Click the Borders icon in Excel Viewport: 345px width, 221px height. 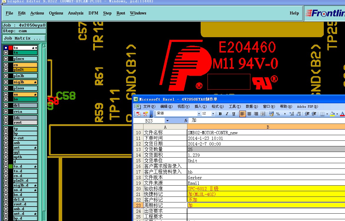[322, 114]
